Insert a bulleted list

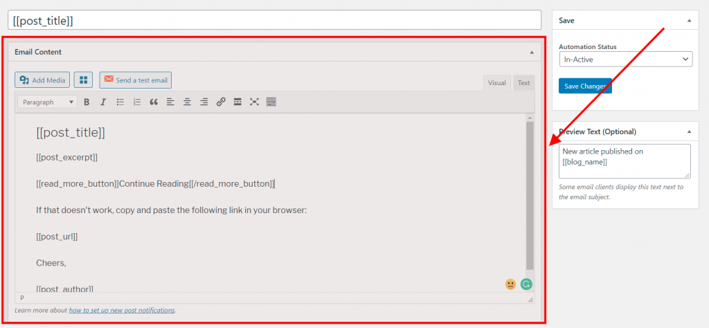coord(120,102)
